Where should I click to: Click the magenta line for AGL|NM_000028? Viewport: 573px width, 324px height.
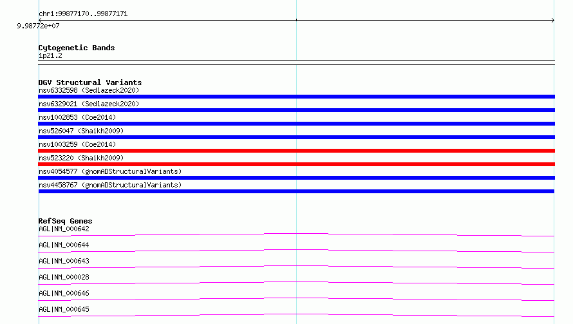click(x=296, y=283)
